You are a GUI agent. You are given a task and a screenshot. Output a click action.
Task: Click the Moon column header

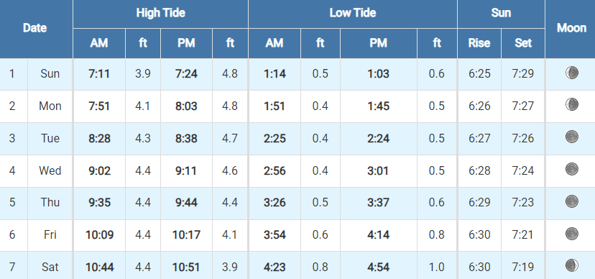coord(571,28)
